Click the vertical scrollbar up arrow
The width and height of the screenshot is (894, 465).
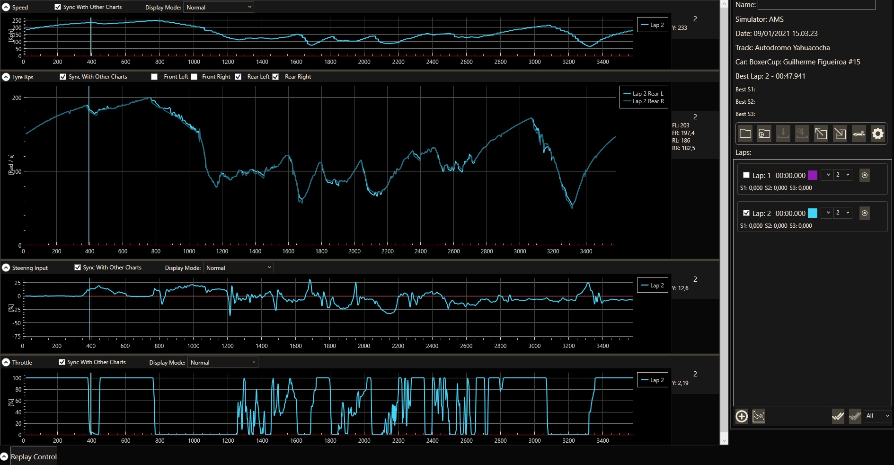tap(724, 4)
